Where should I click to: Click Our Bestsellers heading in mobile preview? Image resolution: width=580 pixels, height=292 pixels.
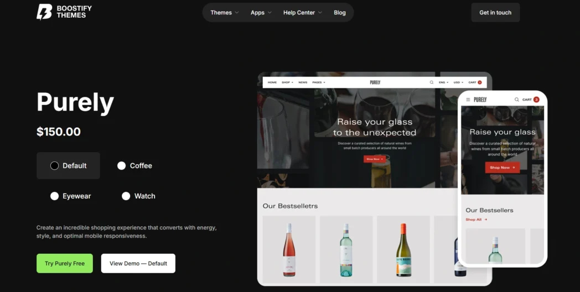click(x=489, y=210)
